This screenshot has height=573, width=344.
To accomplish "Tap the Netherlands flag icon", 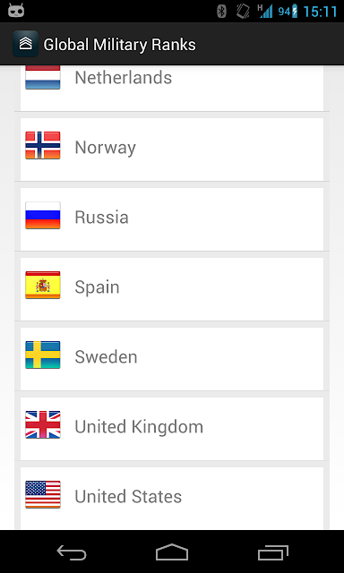I will click(43, 78).
